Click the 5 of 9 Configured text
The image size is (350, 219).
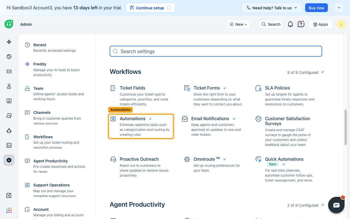303,73
